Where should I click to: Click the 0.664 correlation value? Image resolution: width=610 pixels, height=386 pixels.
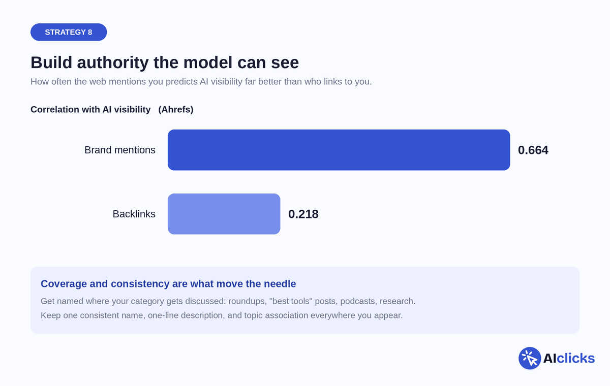pyautogui.click(x=533, y=150)
